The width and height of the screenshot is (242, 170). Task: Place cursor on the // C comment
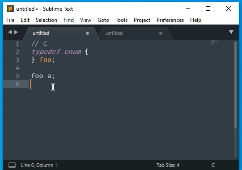pyautogui.click(x=39, y=44)
